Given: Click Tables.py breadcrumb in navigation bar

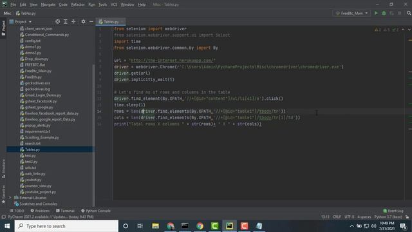Looking at the screenshot, I should click(x=26, y=13).
